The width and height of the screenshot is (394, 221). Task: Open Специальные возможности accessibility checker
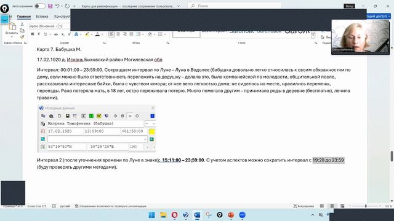pos(111,206)
